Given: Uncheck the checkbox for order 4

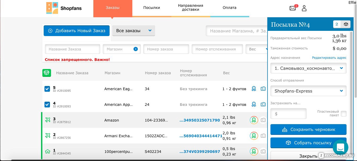Looking at the screenshot, I should point(47,105).
